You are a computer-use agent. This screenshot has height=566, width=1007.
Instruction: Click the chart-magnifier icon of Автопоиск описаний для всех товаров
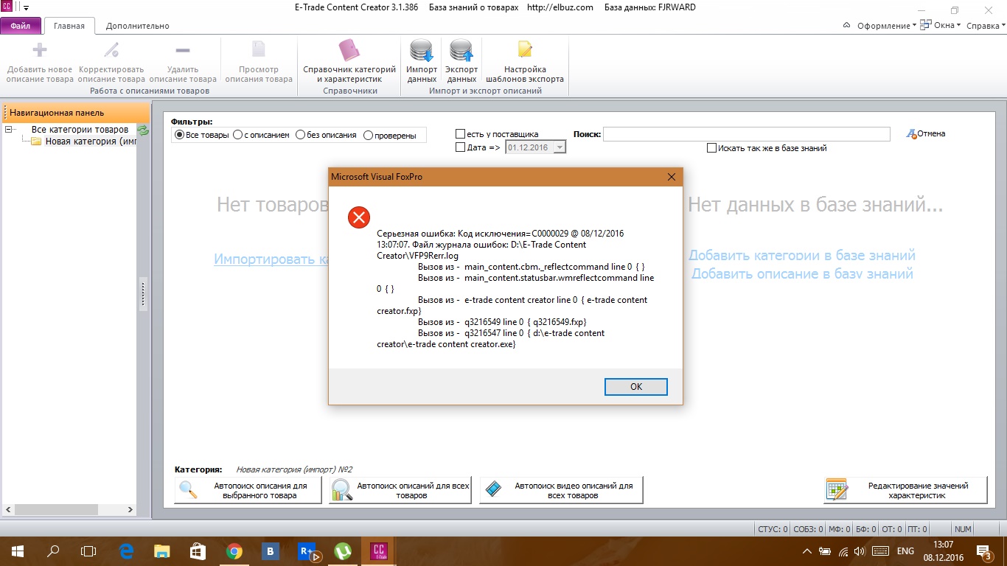[x=341, y=490]
